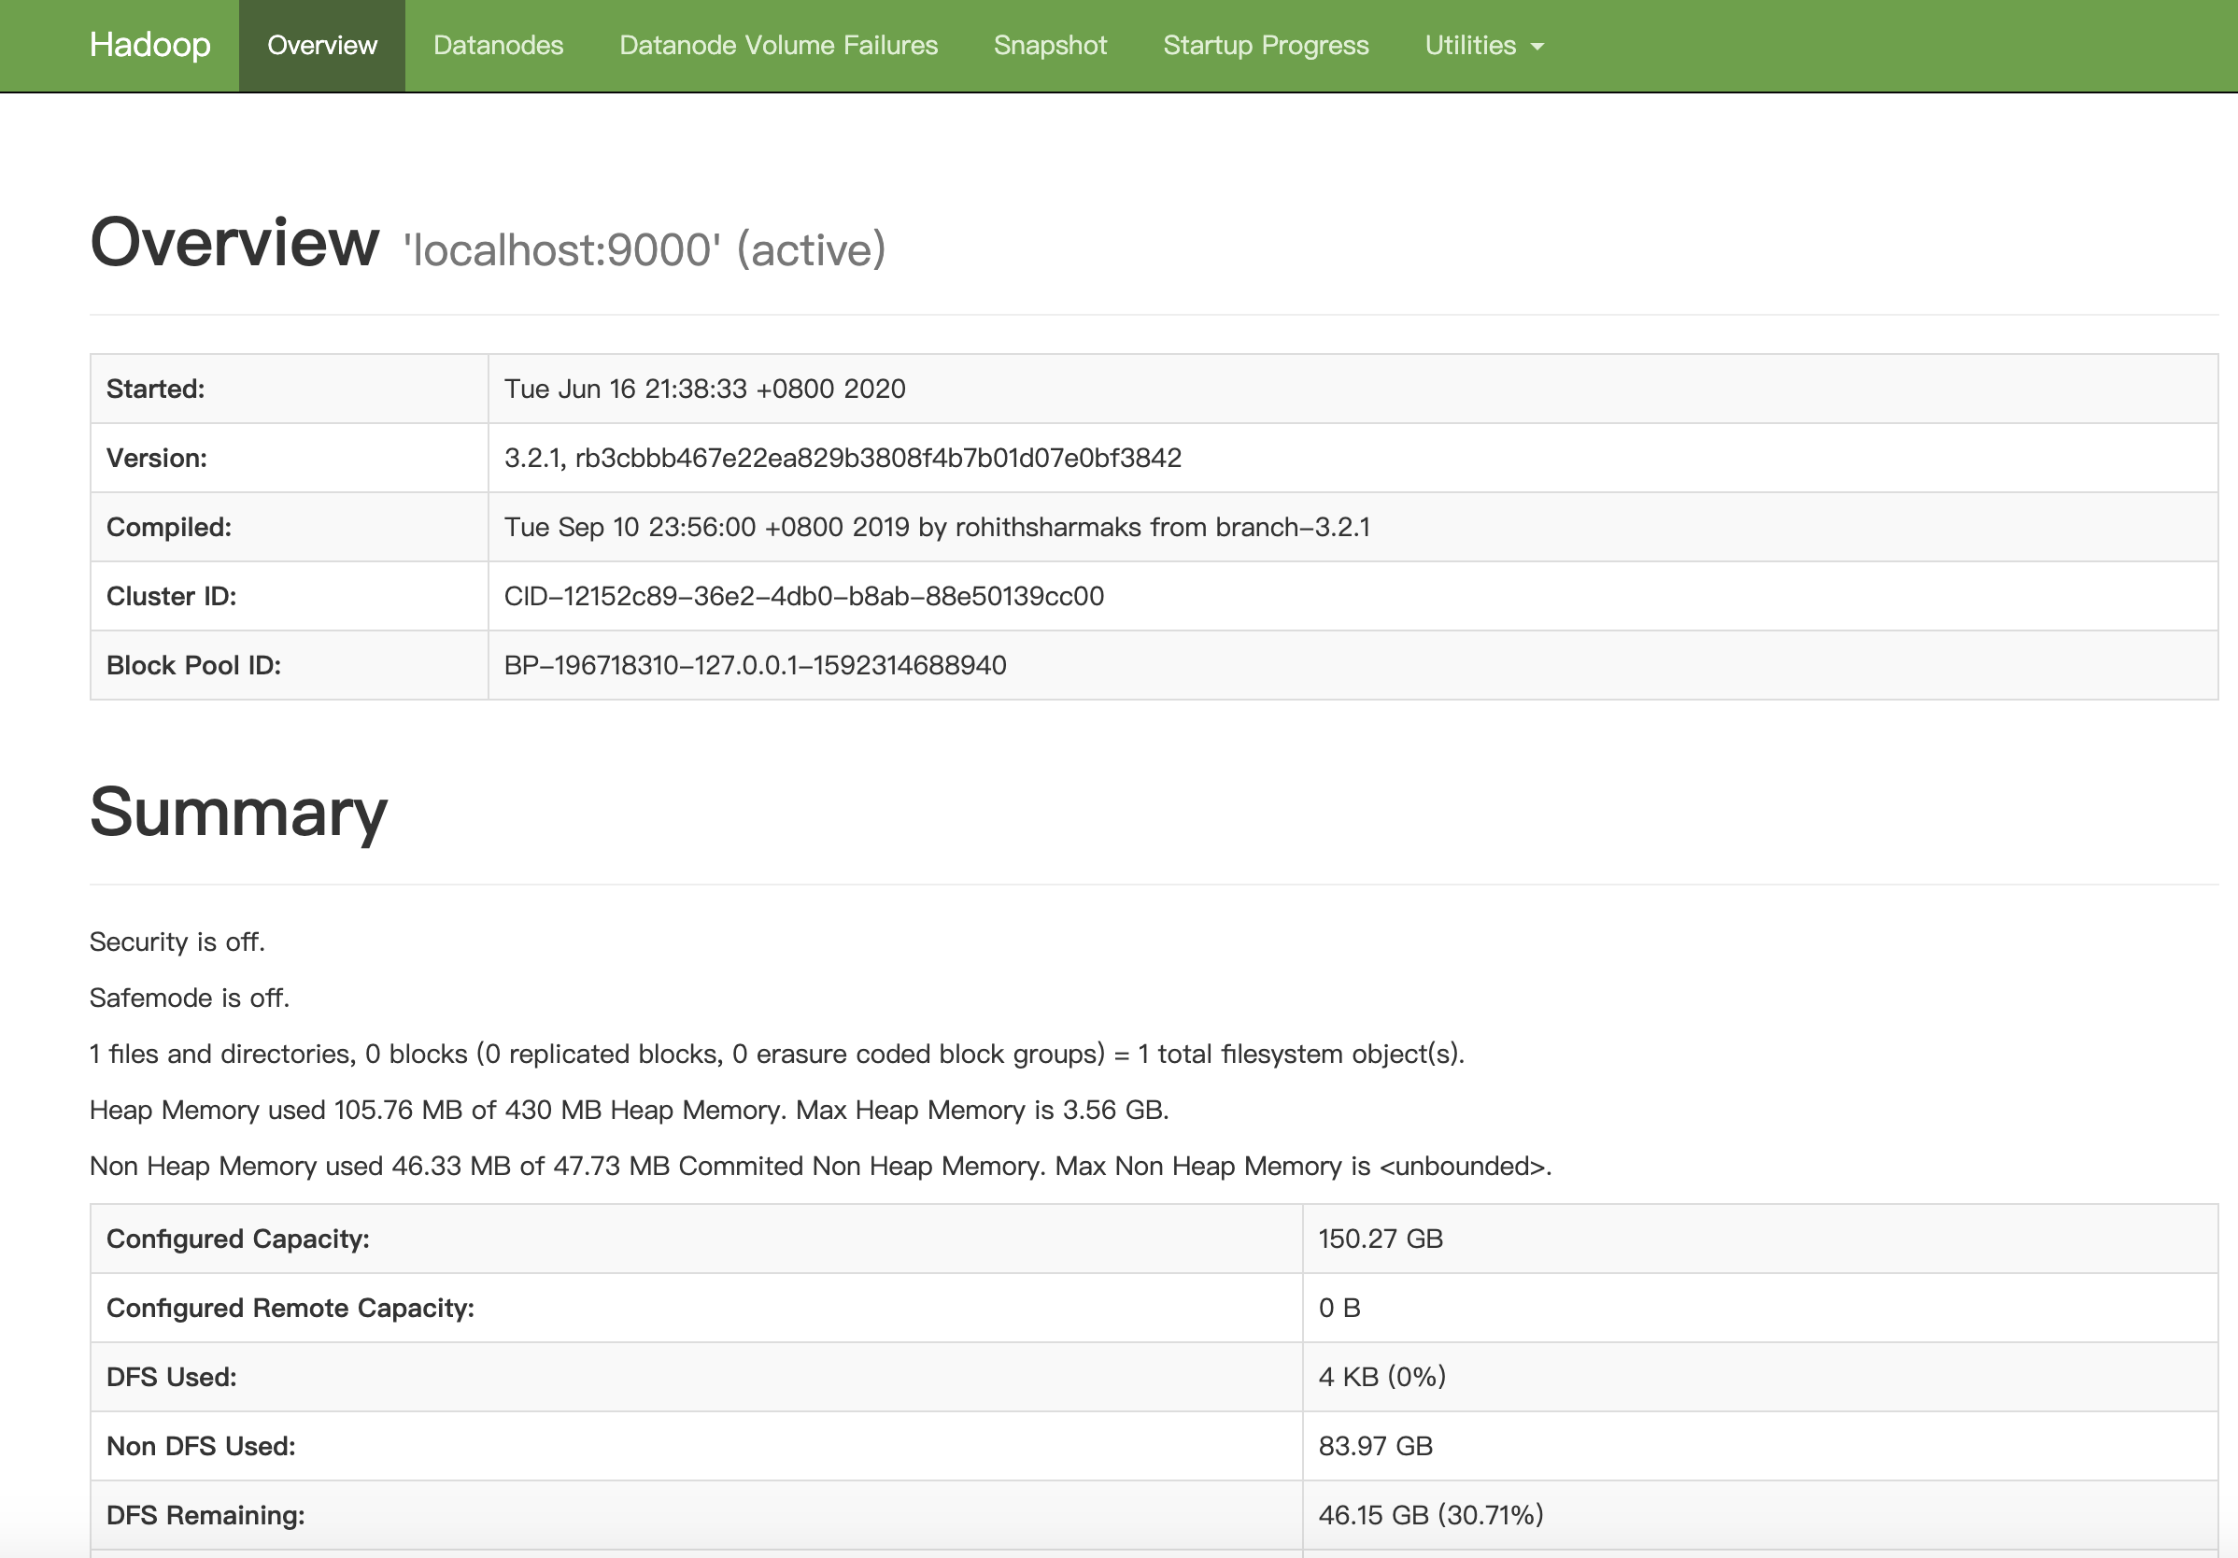
Task: Click the Version hash value cell
Action: [x=843, y=459]
